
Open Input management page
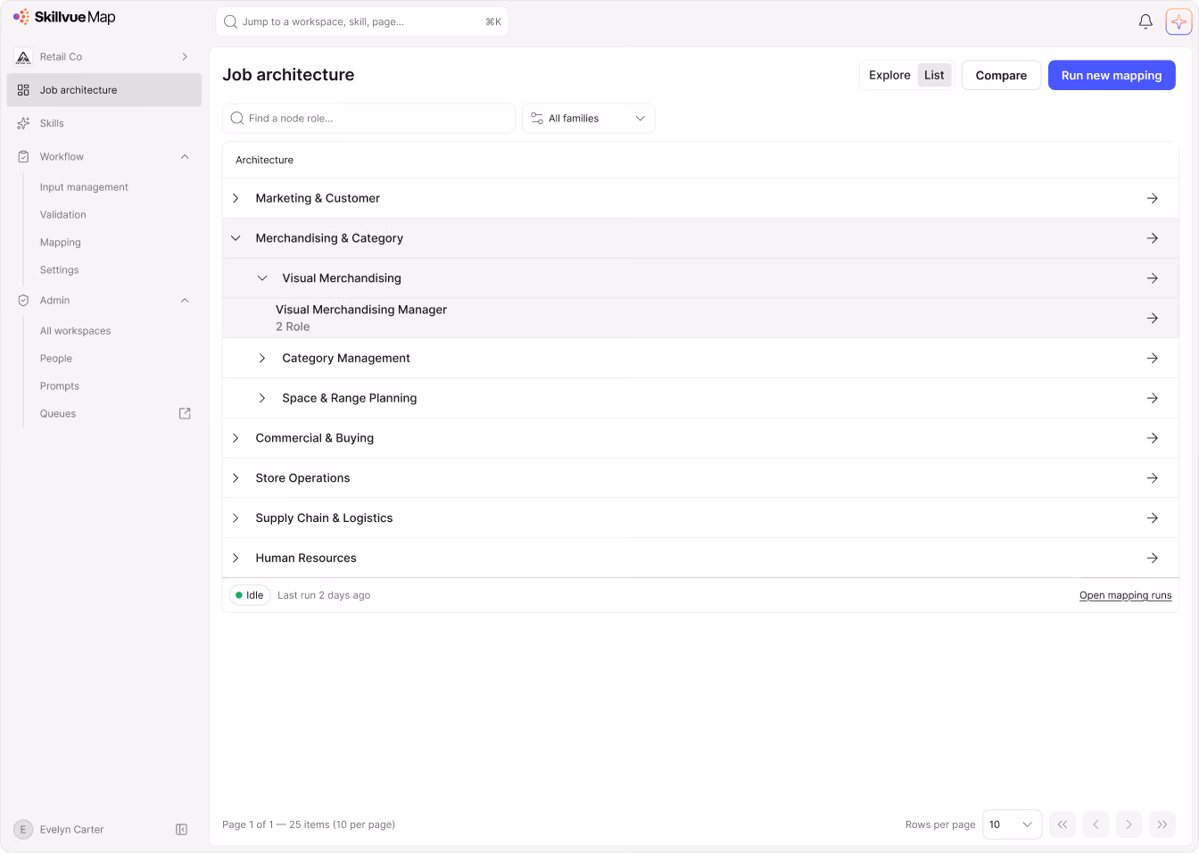(x=84, y=187)
